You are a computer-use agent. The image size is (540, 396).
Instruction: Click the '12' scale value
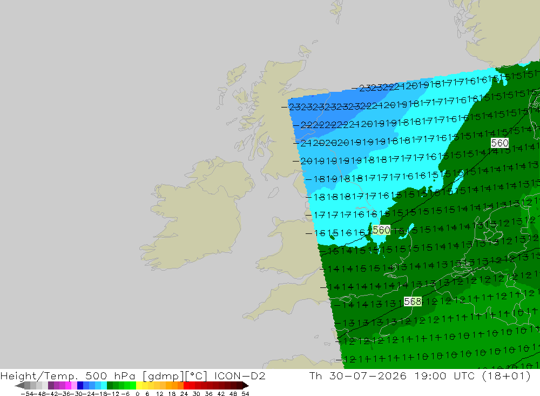click(x=160, y=394)
